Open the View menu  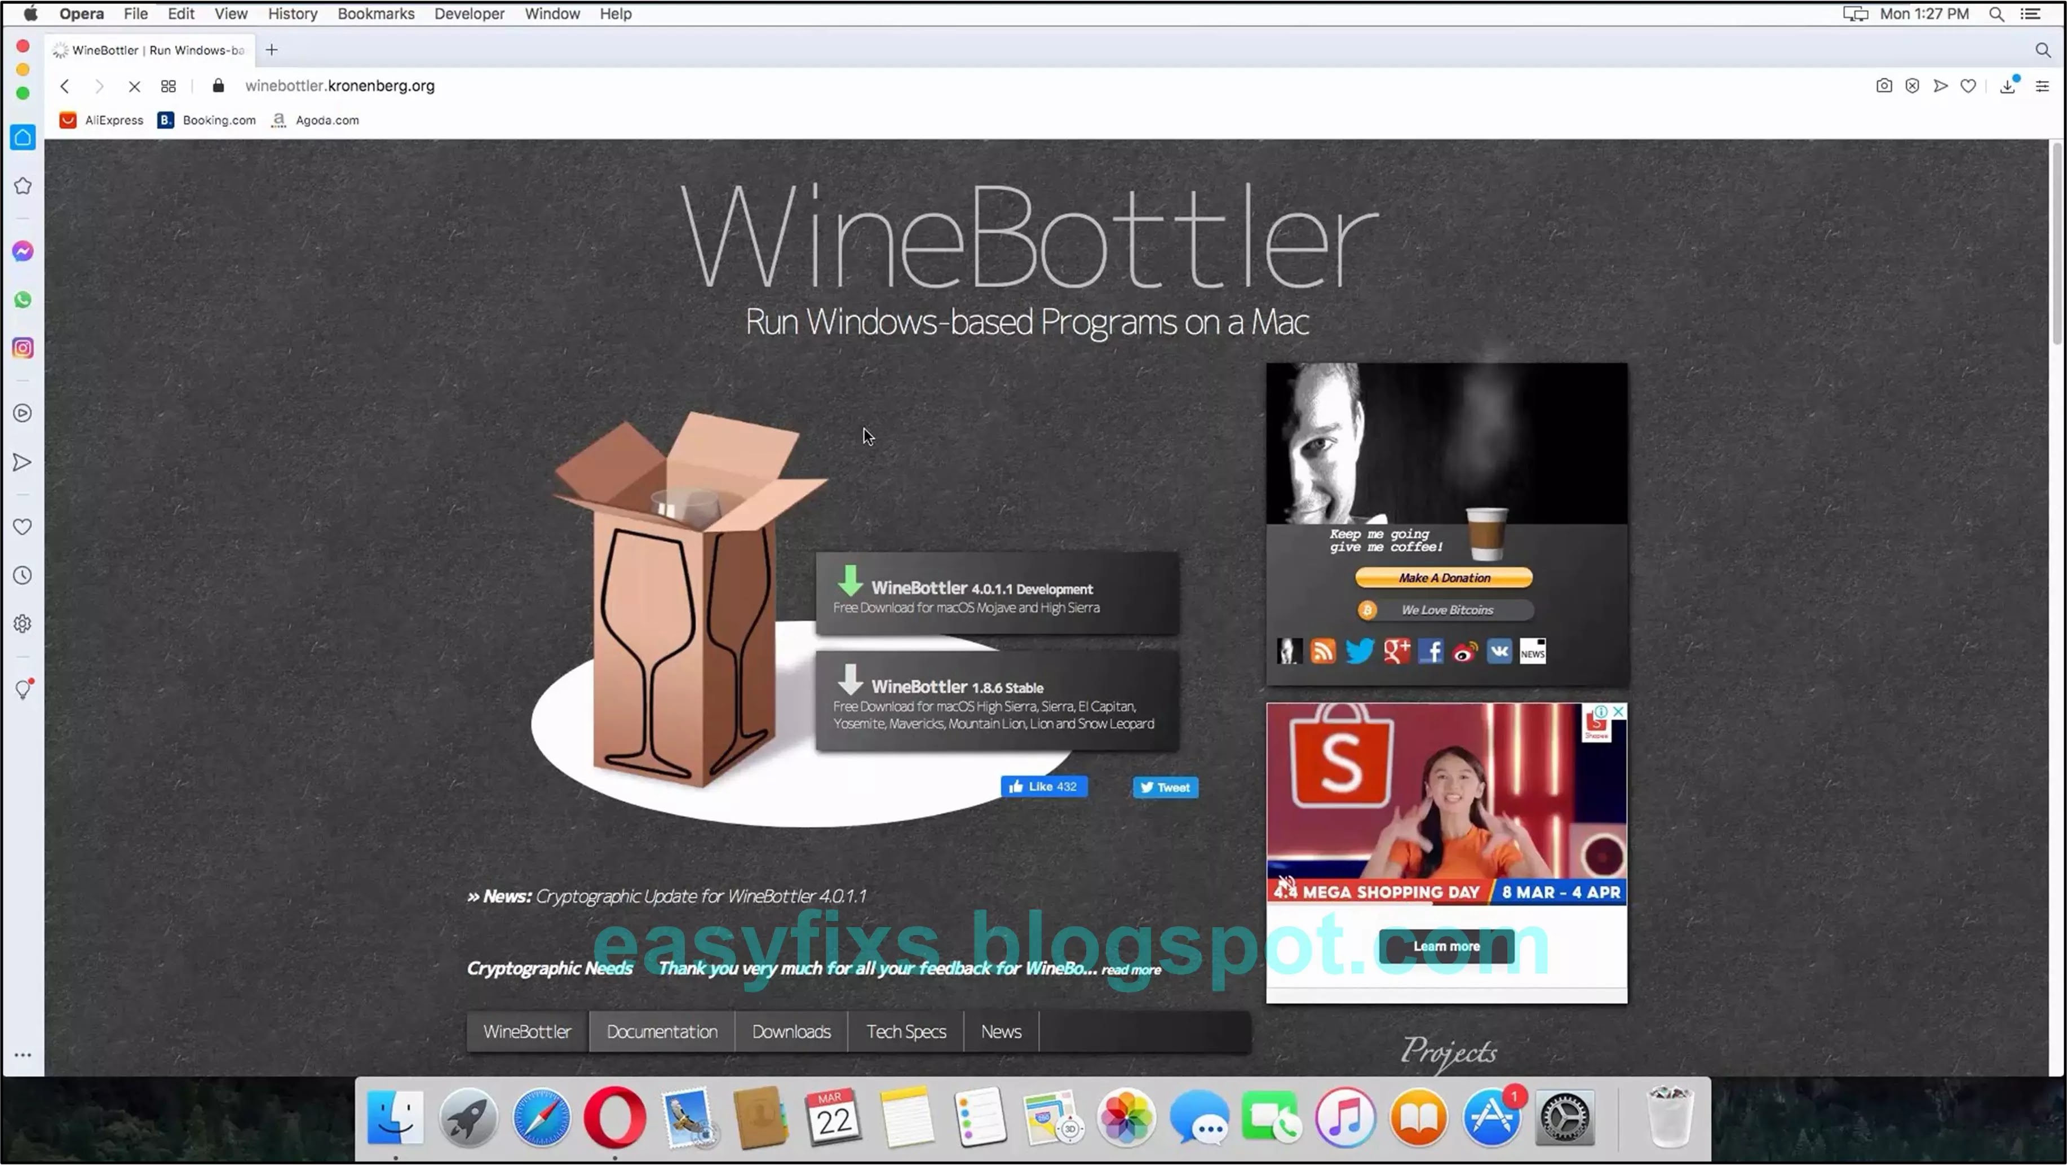pos(231,14)
